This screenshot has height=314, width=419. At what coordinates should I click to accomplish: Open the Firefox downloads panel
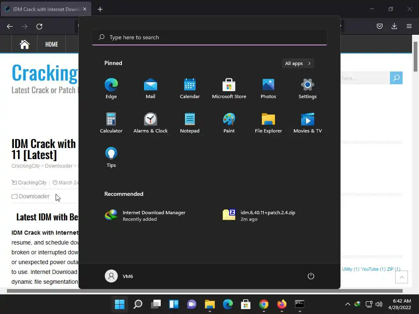point(394,26)
